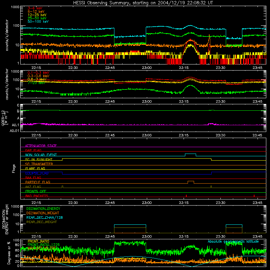Click the vertical Flags axis label

point(14,168)
